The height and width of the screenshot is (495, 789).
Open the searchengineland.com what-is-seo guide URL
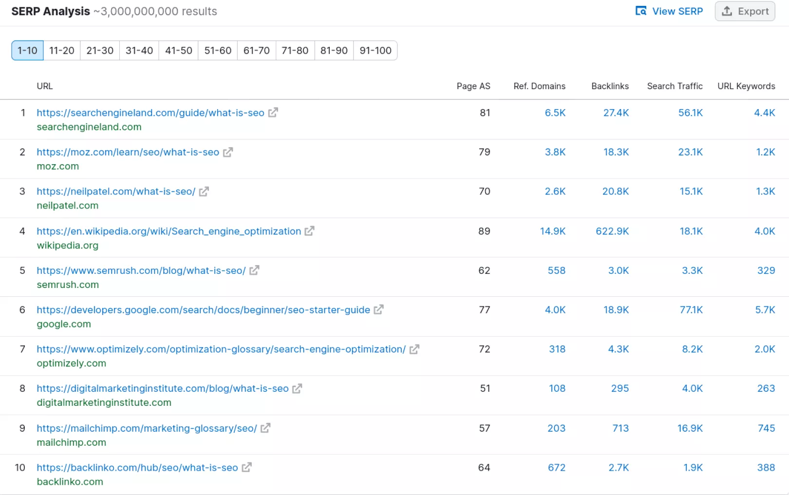150,113
